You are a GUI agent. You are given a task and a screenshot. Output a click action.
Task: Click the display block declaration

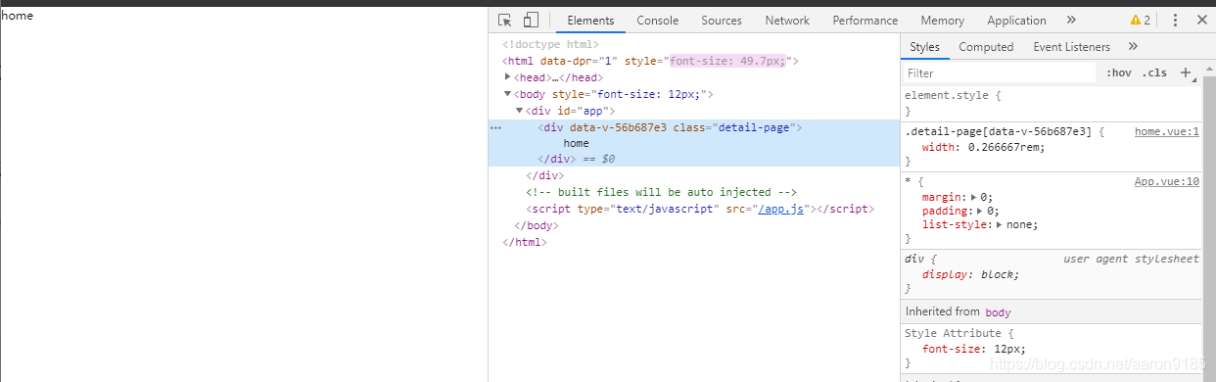(x=970, y=274)
